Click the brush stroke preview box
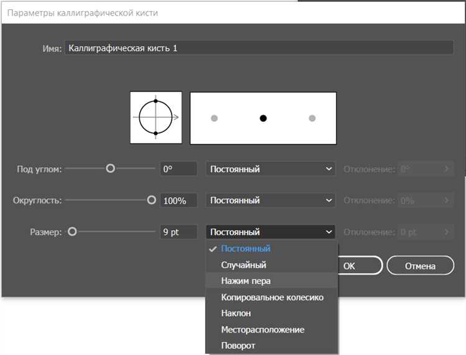This screenshot has width=466, height=355. pos(263,118)
